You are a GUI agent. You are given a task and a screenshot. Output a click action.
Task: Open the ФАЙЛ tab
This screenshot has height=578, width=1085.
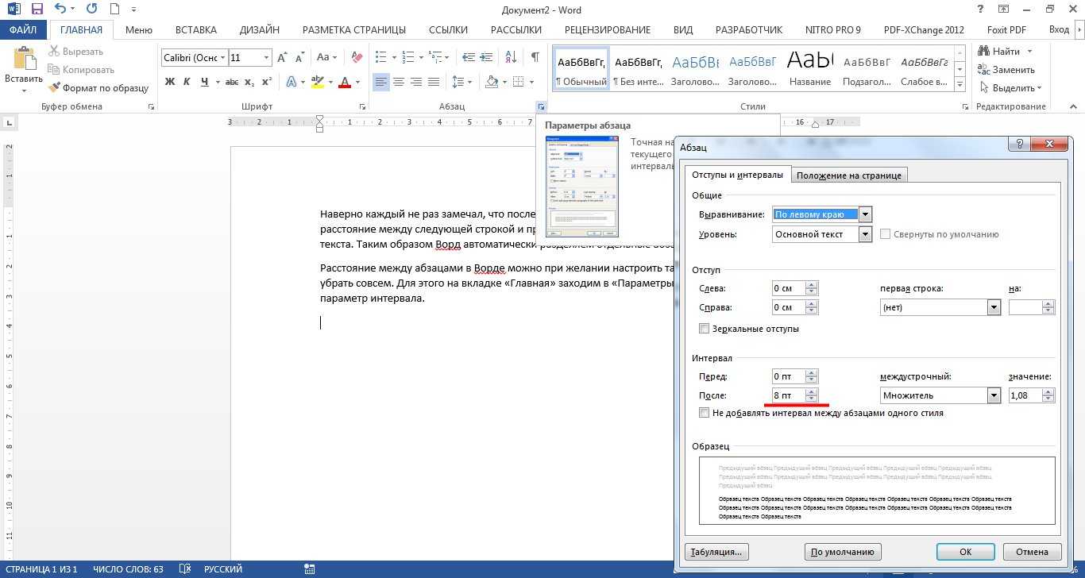(x=24, y=30)
